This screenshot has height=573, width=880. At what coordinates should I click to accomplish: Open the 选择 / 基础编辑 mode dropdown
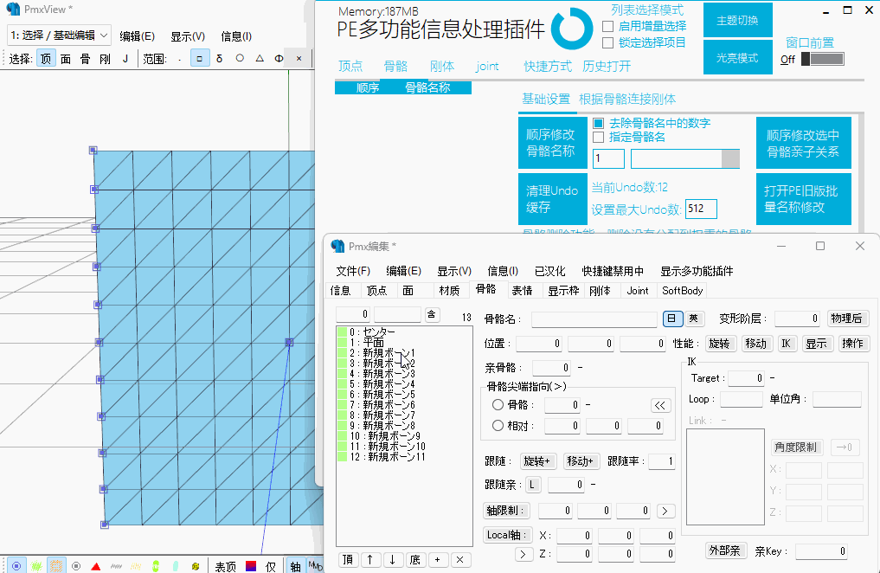59,35
